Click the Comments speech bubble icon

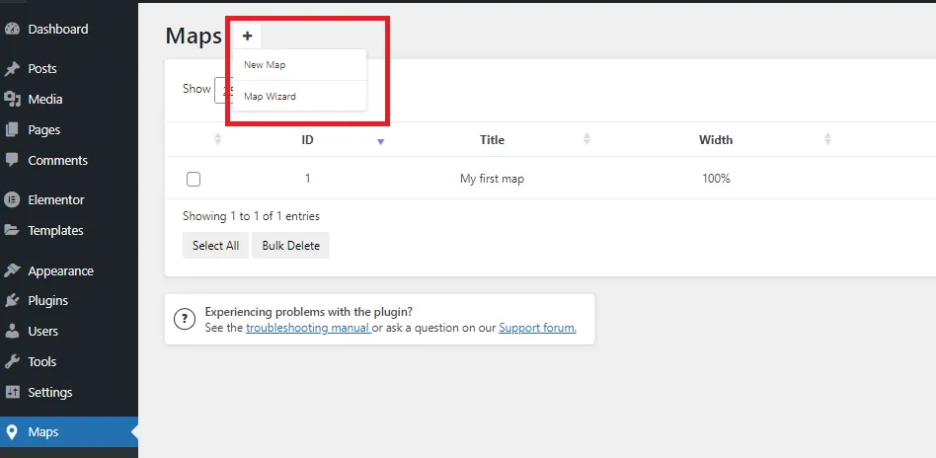(x=12, y=160)
